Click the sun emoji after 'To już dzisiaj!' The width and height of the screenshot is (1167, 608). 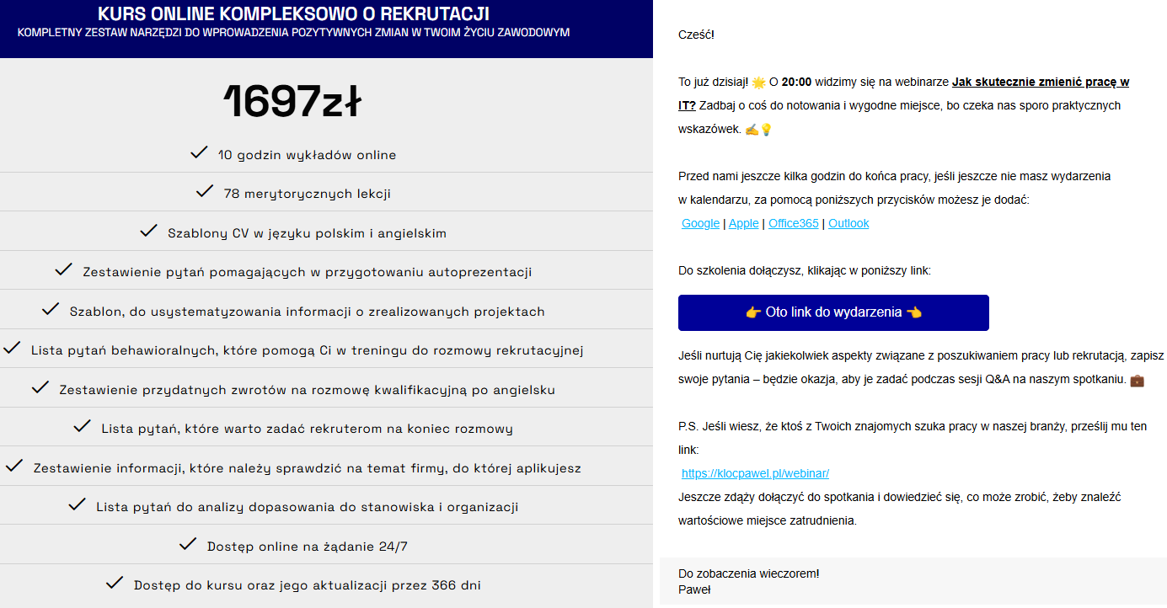(x=758, y=83)
